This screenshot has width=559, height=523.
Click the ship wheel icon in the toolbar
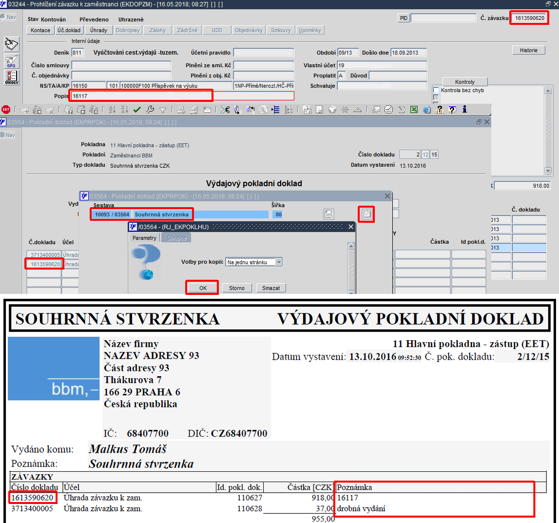point(345,110)
